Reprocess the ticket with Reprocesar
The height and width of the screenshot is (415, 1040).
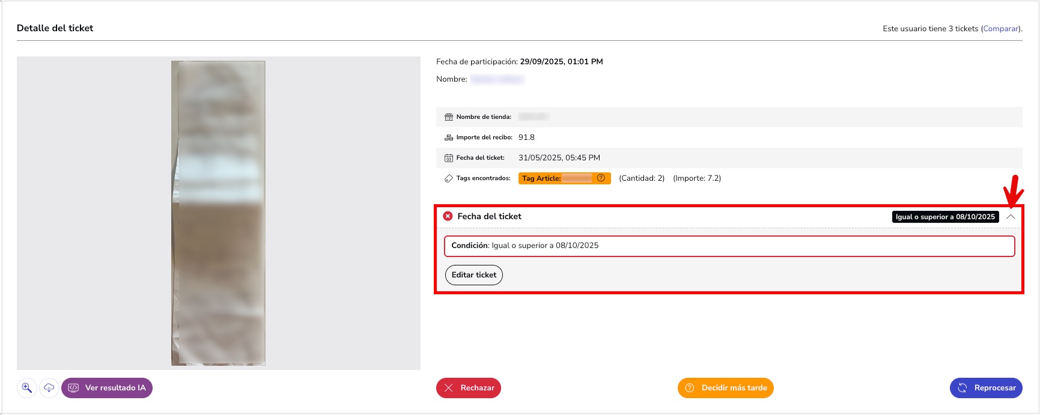pos(986,388)
